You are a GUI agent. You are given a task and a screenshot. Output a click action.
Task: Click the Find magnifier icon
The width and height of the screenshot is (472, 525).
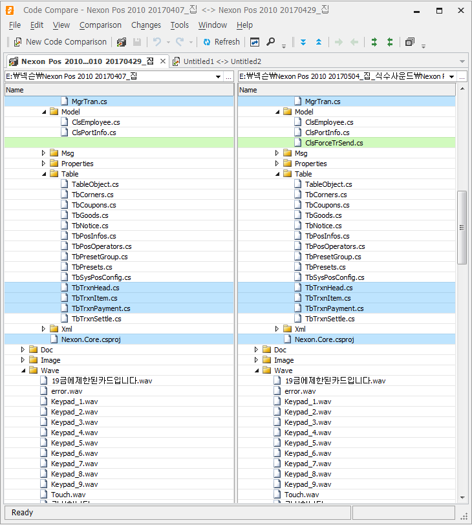click(x=271, y=42)
